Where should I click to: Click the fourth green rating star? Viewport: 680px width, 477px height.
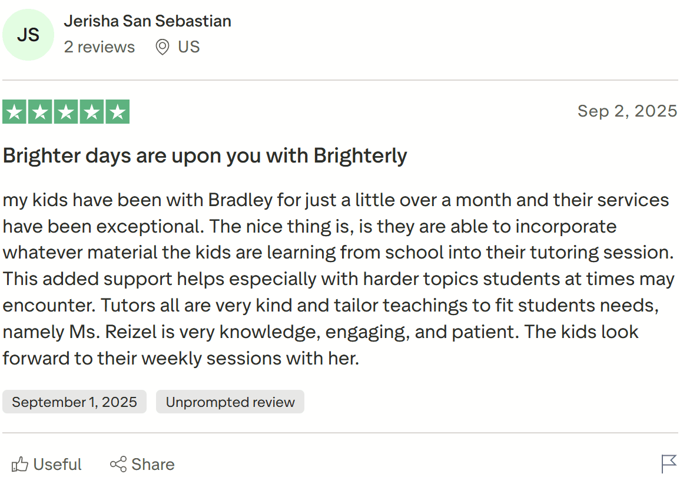coord(92,112)
